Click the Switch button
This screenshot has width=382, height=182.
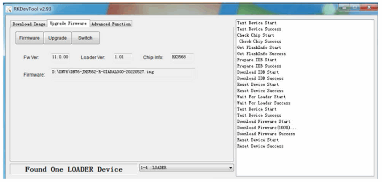pyautogui.click(x=86, y=38)
